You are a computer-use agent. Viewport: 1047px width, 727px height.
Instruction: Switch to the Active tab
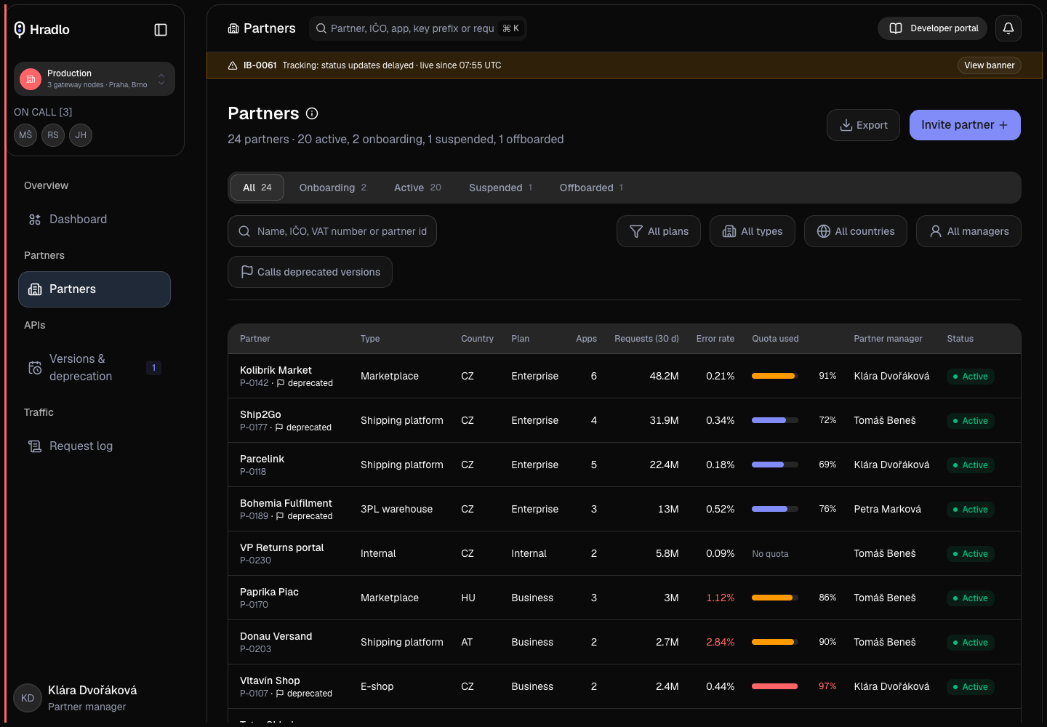pos(417,188)
